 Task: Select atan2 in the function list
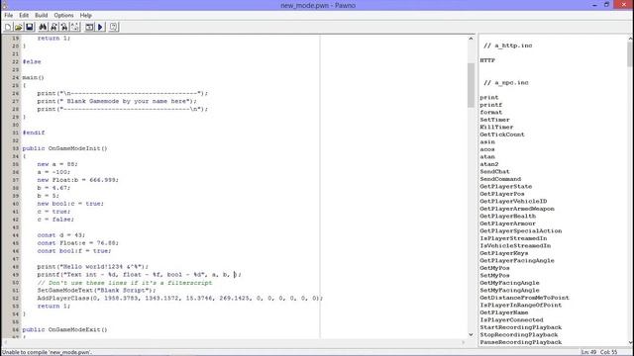488,164
